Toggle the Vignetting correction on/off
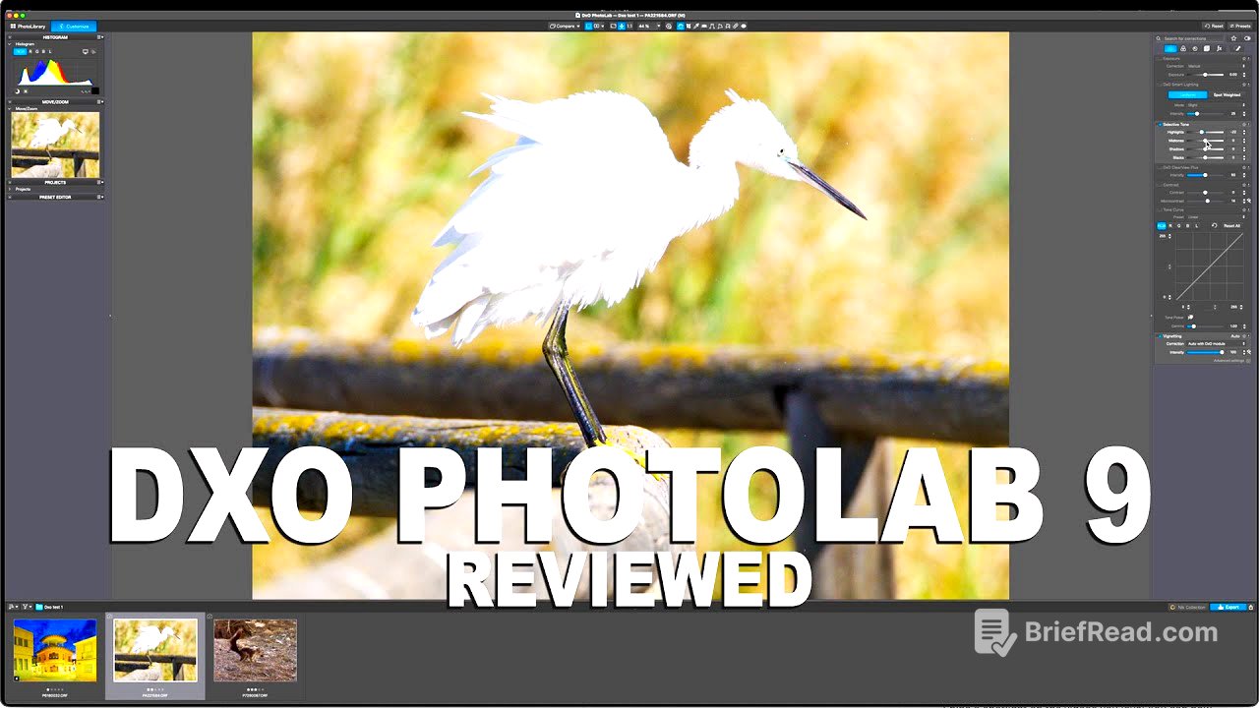 point(1160,336)
